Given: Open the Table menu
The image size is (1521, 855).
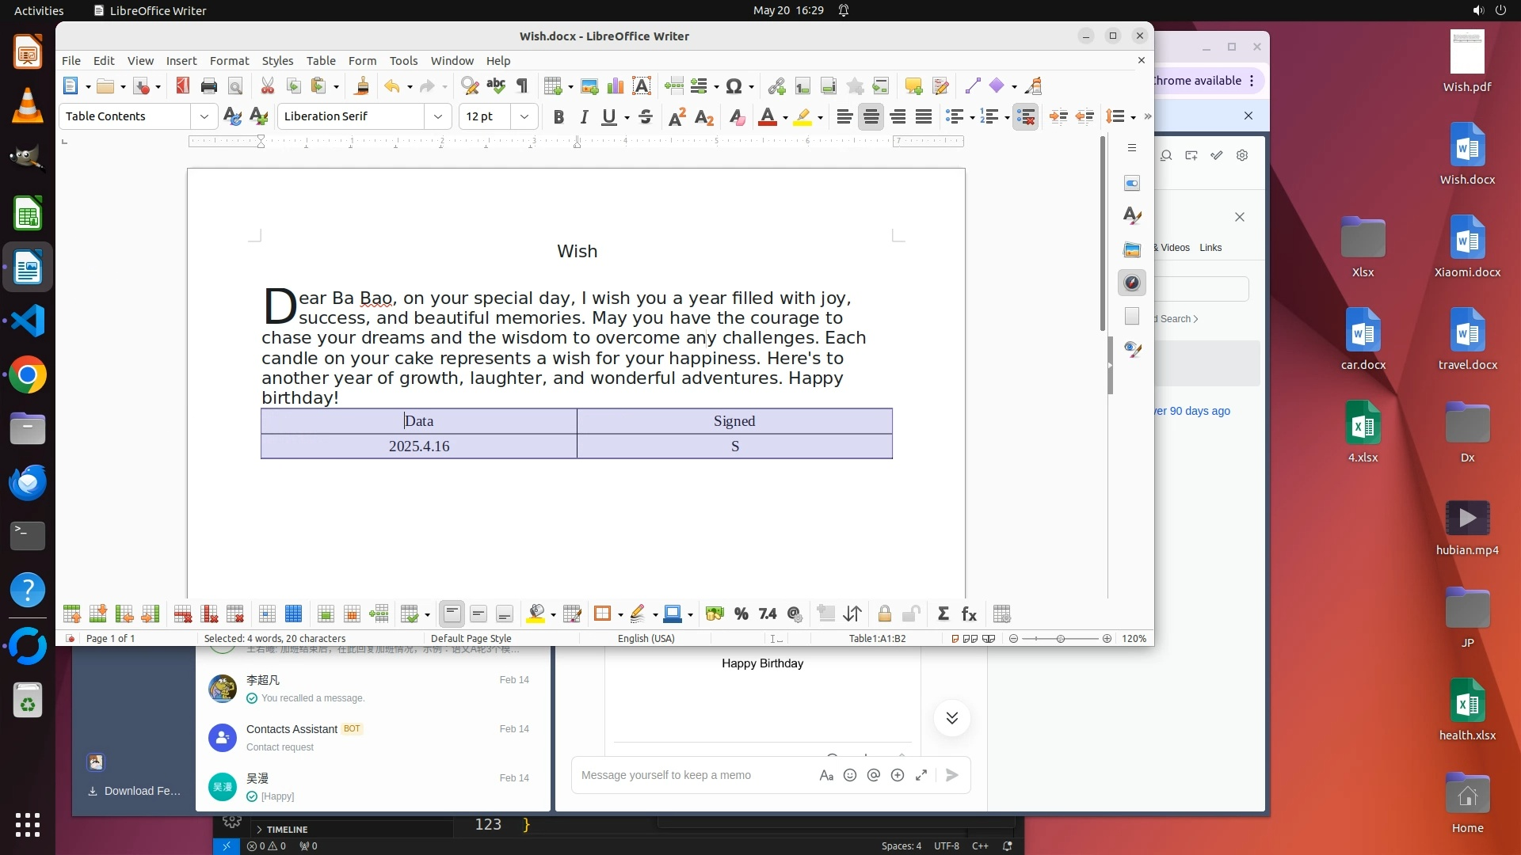Looking at the screenshot, I should [321, 61].
